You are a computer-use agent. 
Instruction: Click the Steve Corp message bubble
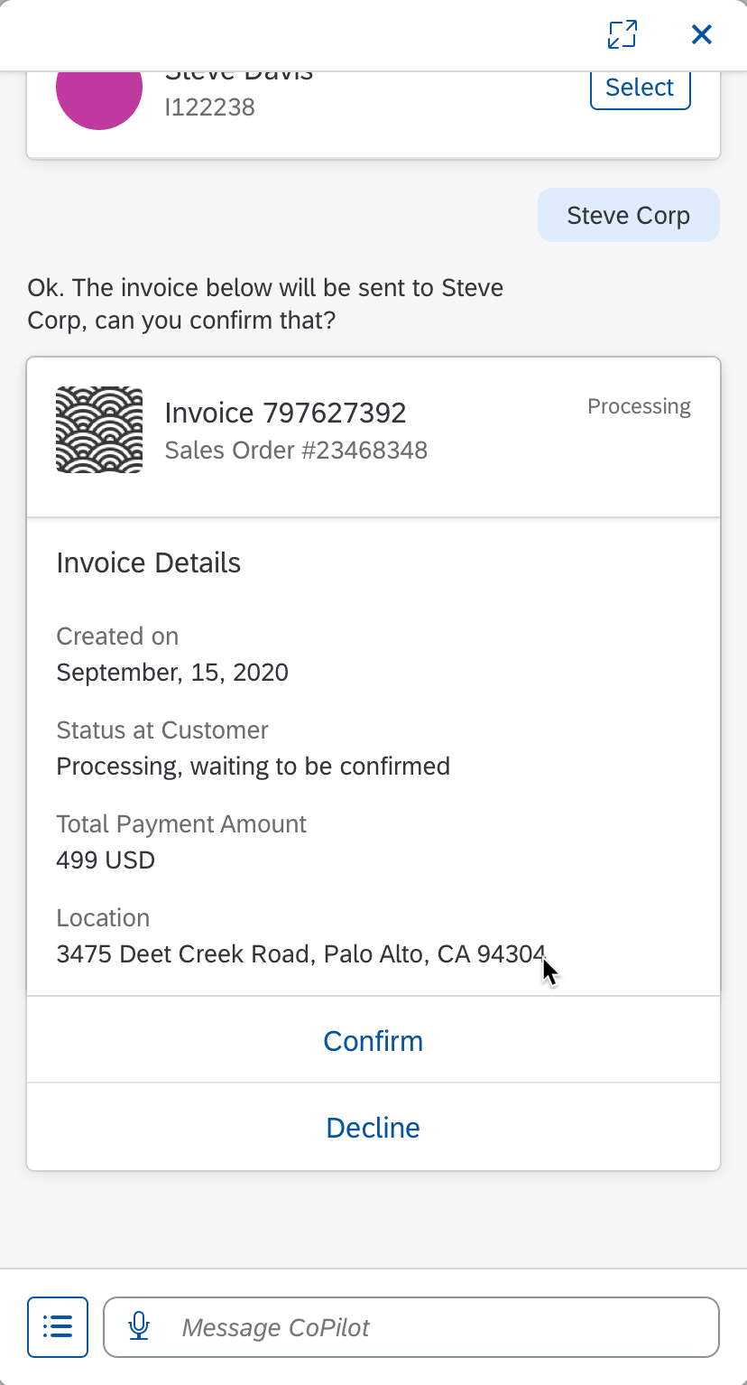pos(628,216)
